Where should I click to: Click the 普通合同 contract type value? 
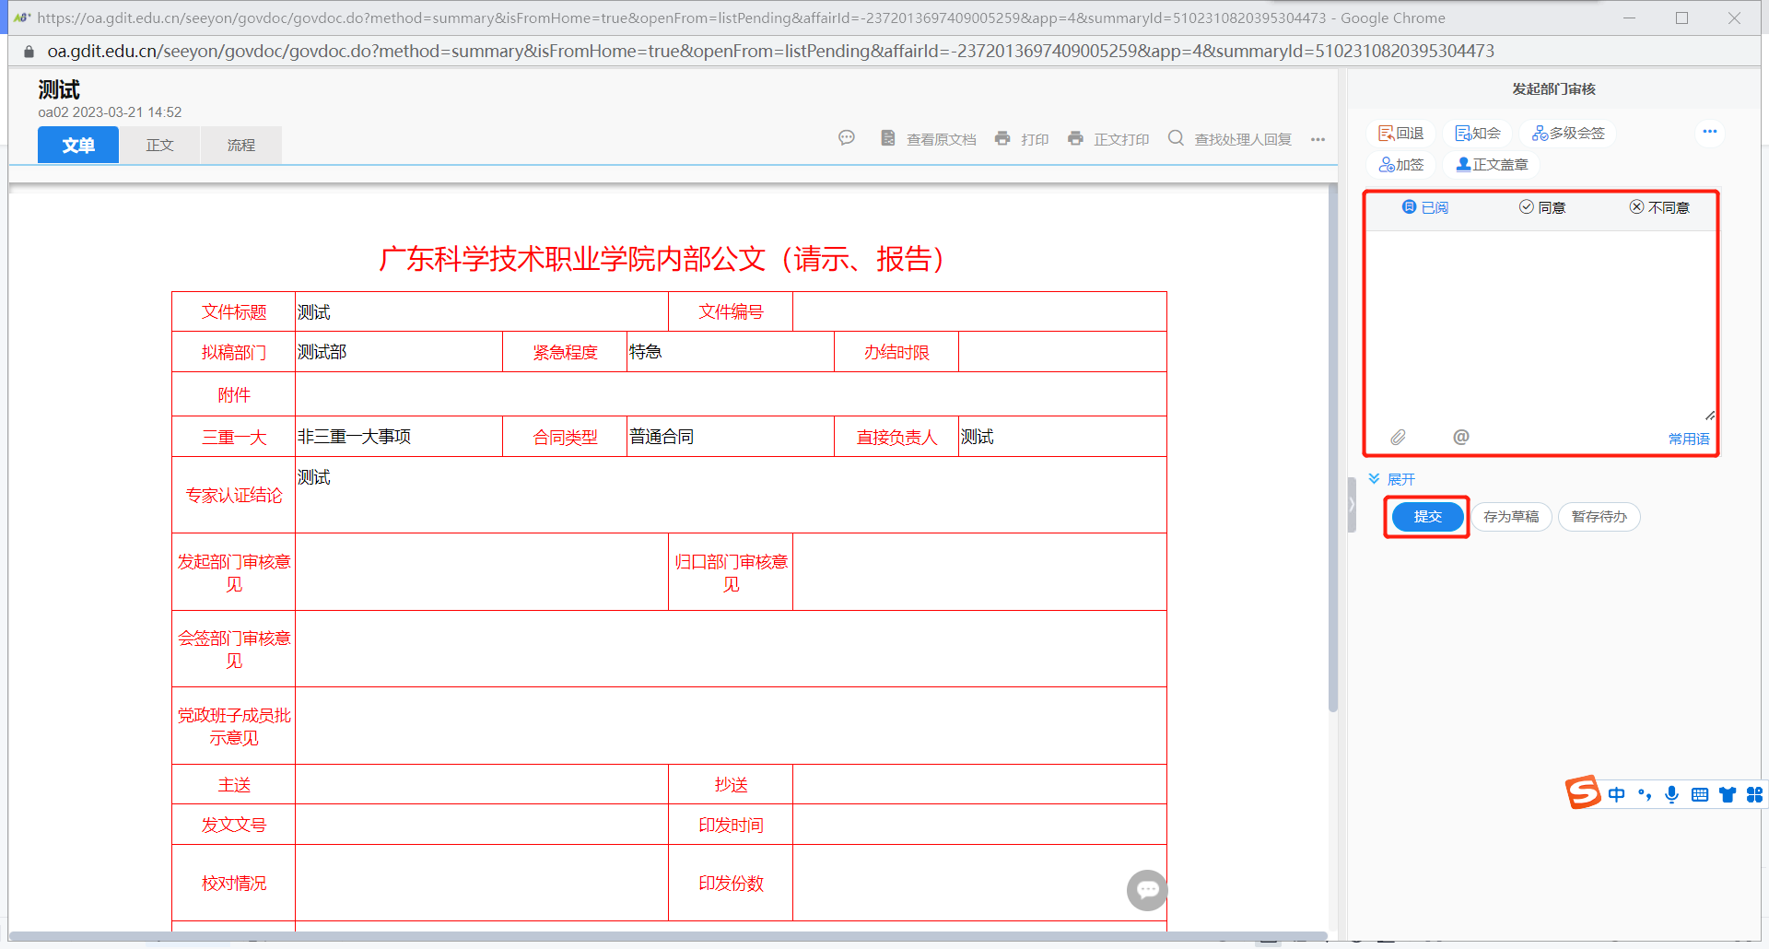tap(662, 437)
